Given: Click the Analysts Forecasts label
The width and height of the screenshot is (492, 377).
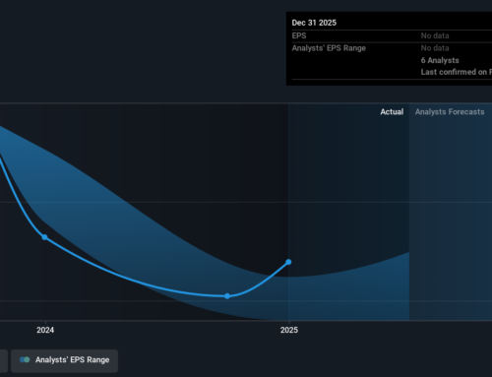Looking at the screenshot, I should coord(450,112).
